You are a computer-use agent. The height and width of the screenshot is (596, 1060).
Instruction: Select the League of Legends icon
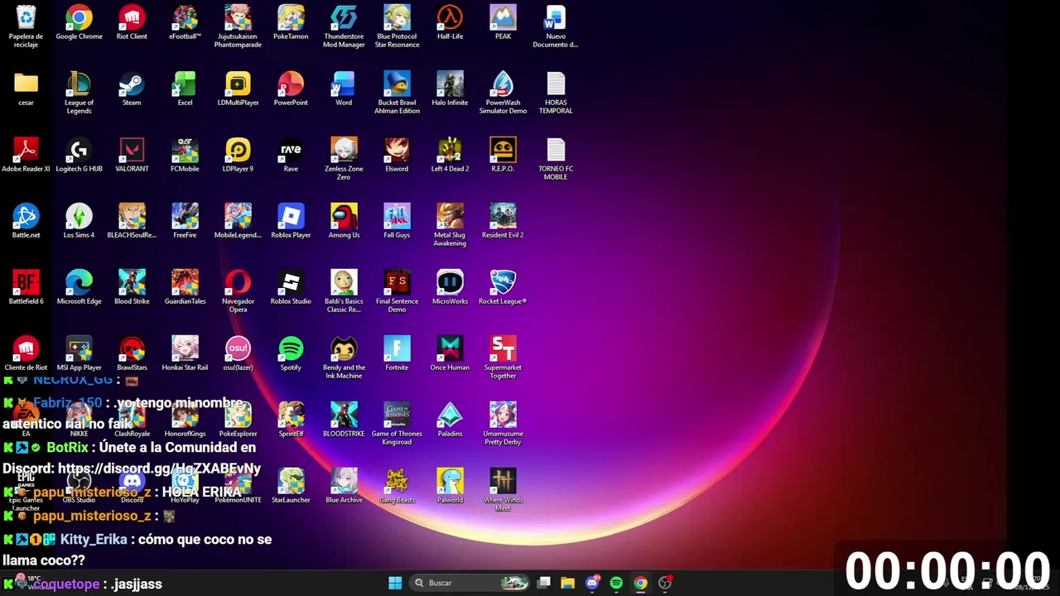pos(79,93)
